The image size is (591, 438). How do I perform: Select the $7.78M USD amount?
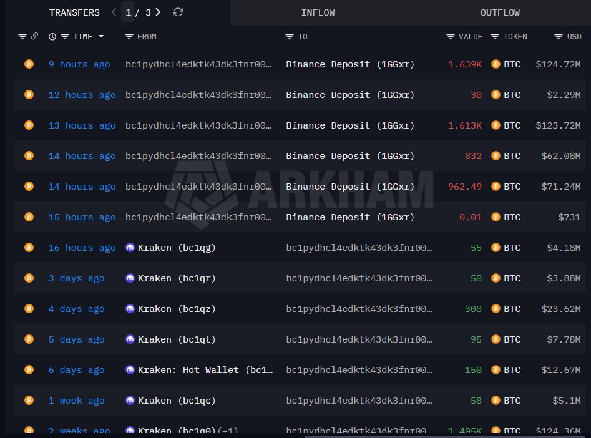pyautogui.click(x=564, y=339)
